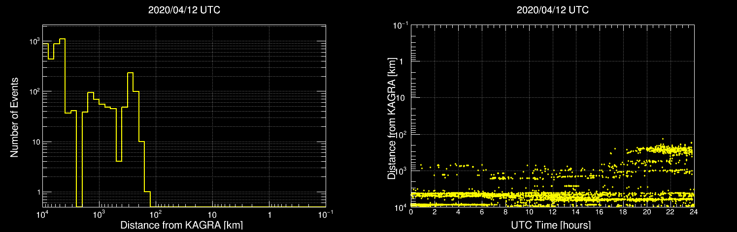Click the '0' tick on the UTC Time axis
737x232 pixels.
click(411, 212)
